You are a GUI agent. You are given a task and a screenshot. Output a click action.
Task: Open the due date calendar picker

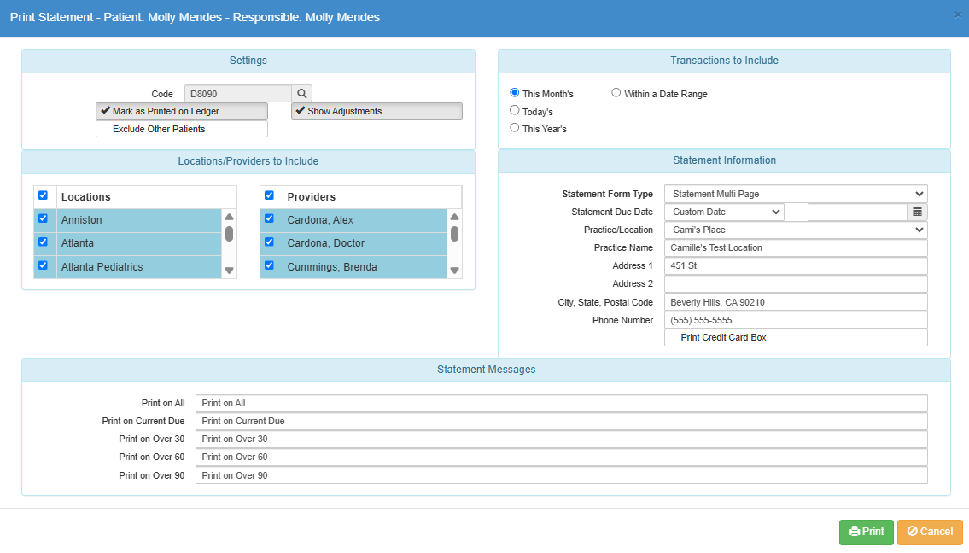[x=917, y=212]
